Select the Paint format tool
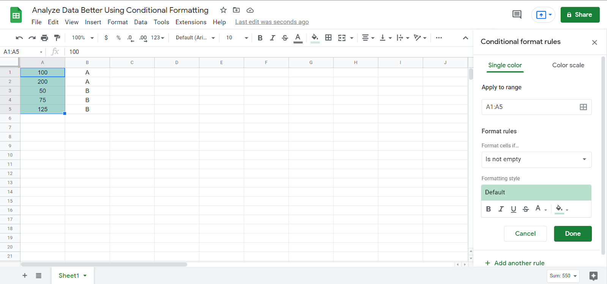607x284 pixels. point(57,38)
